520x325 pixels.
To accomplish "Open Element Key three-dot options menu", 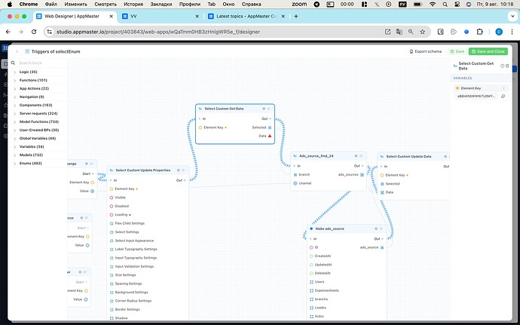I will point(503,88).
